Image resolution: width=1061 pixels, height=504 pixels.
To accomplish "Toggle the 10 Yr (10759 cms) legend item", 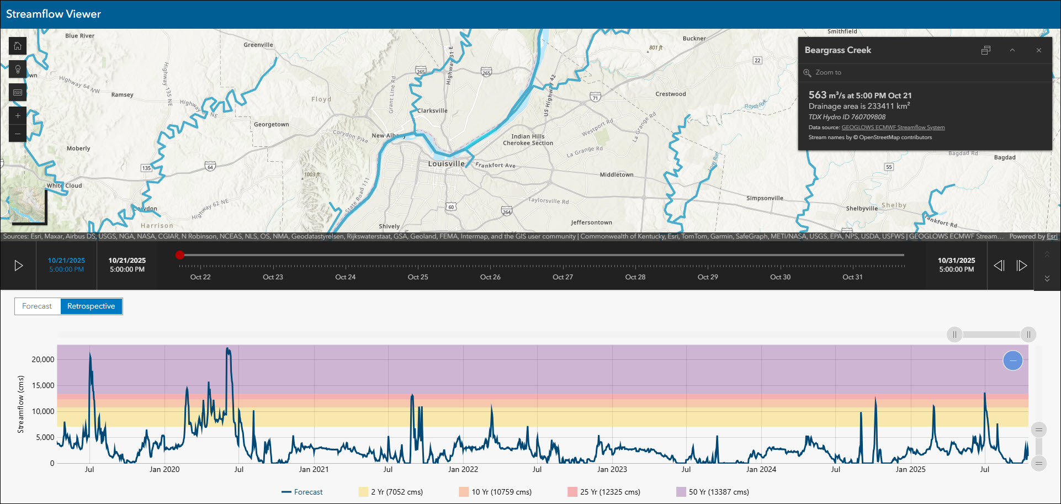I will [495, 492].
